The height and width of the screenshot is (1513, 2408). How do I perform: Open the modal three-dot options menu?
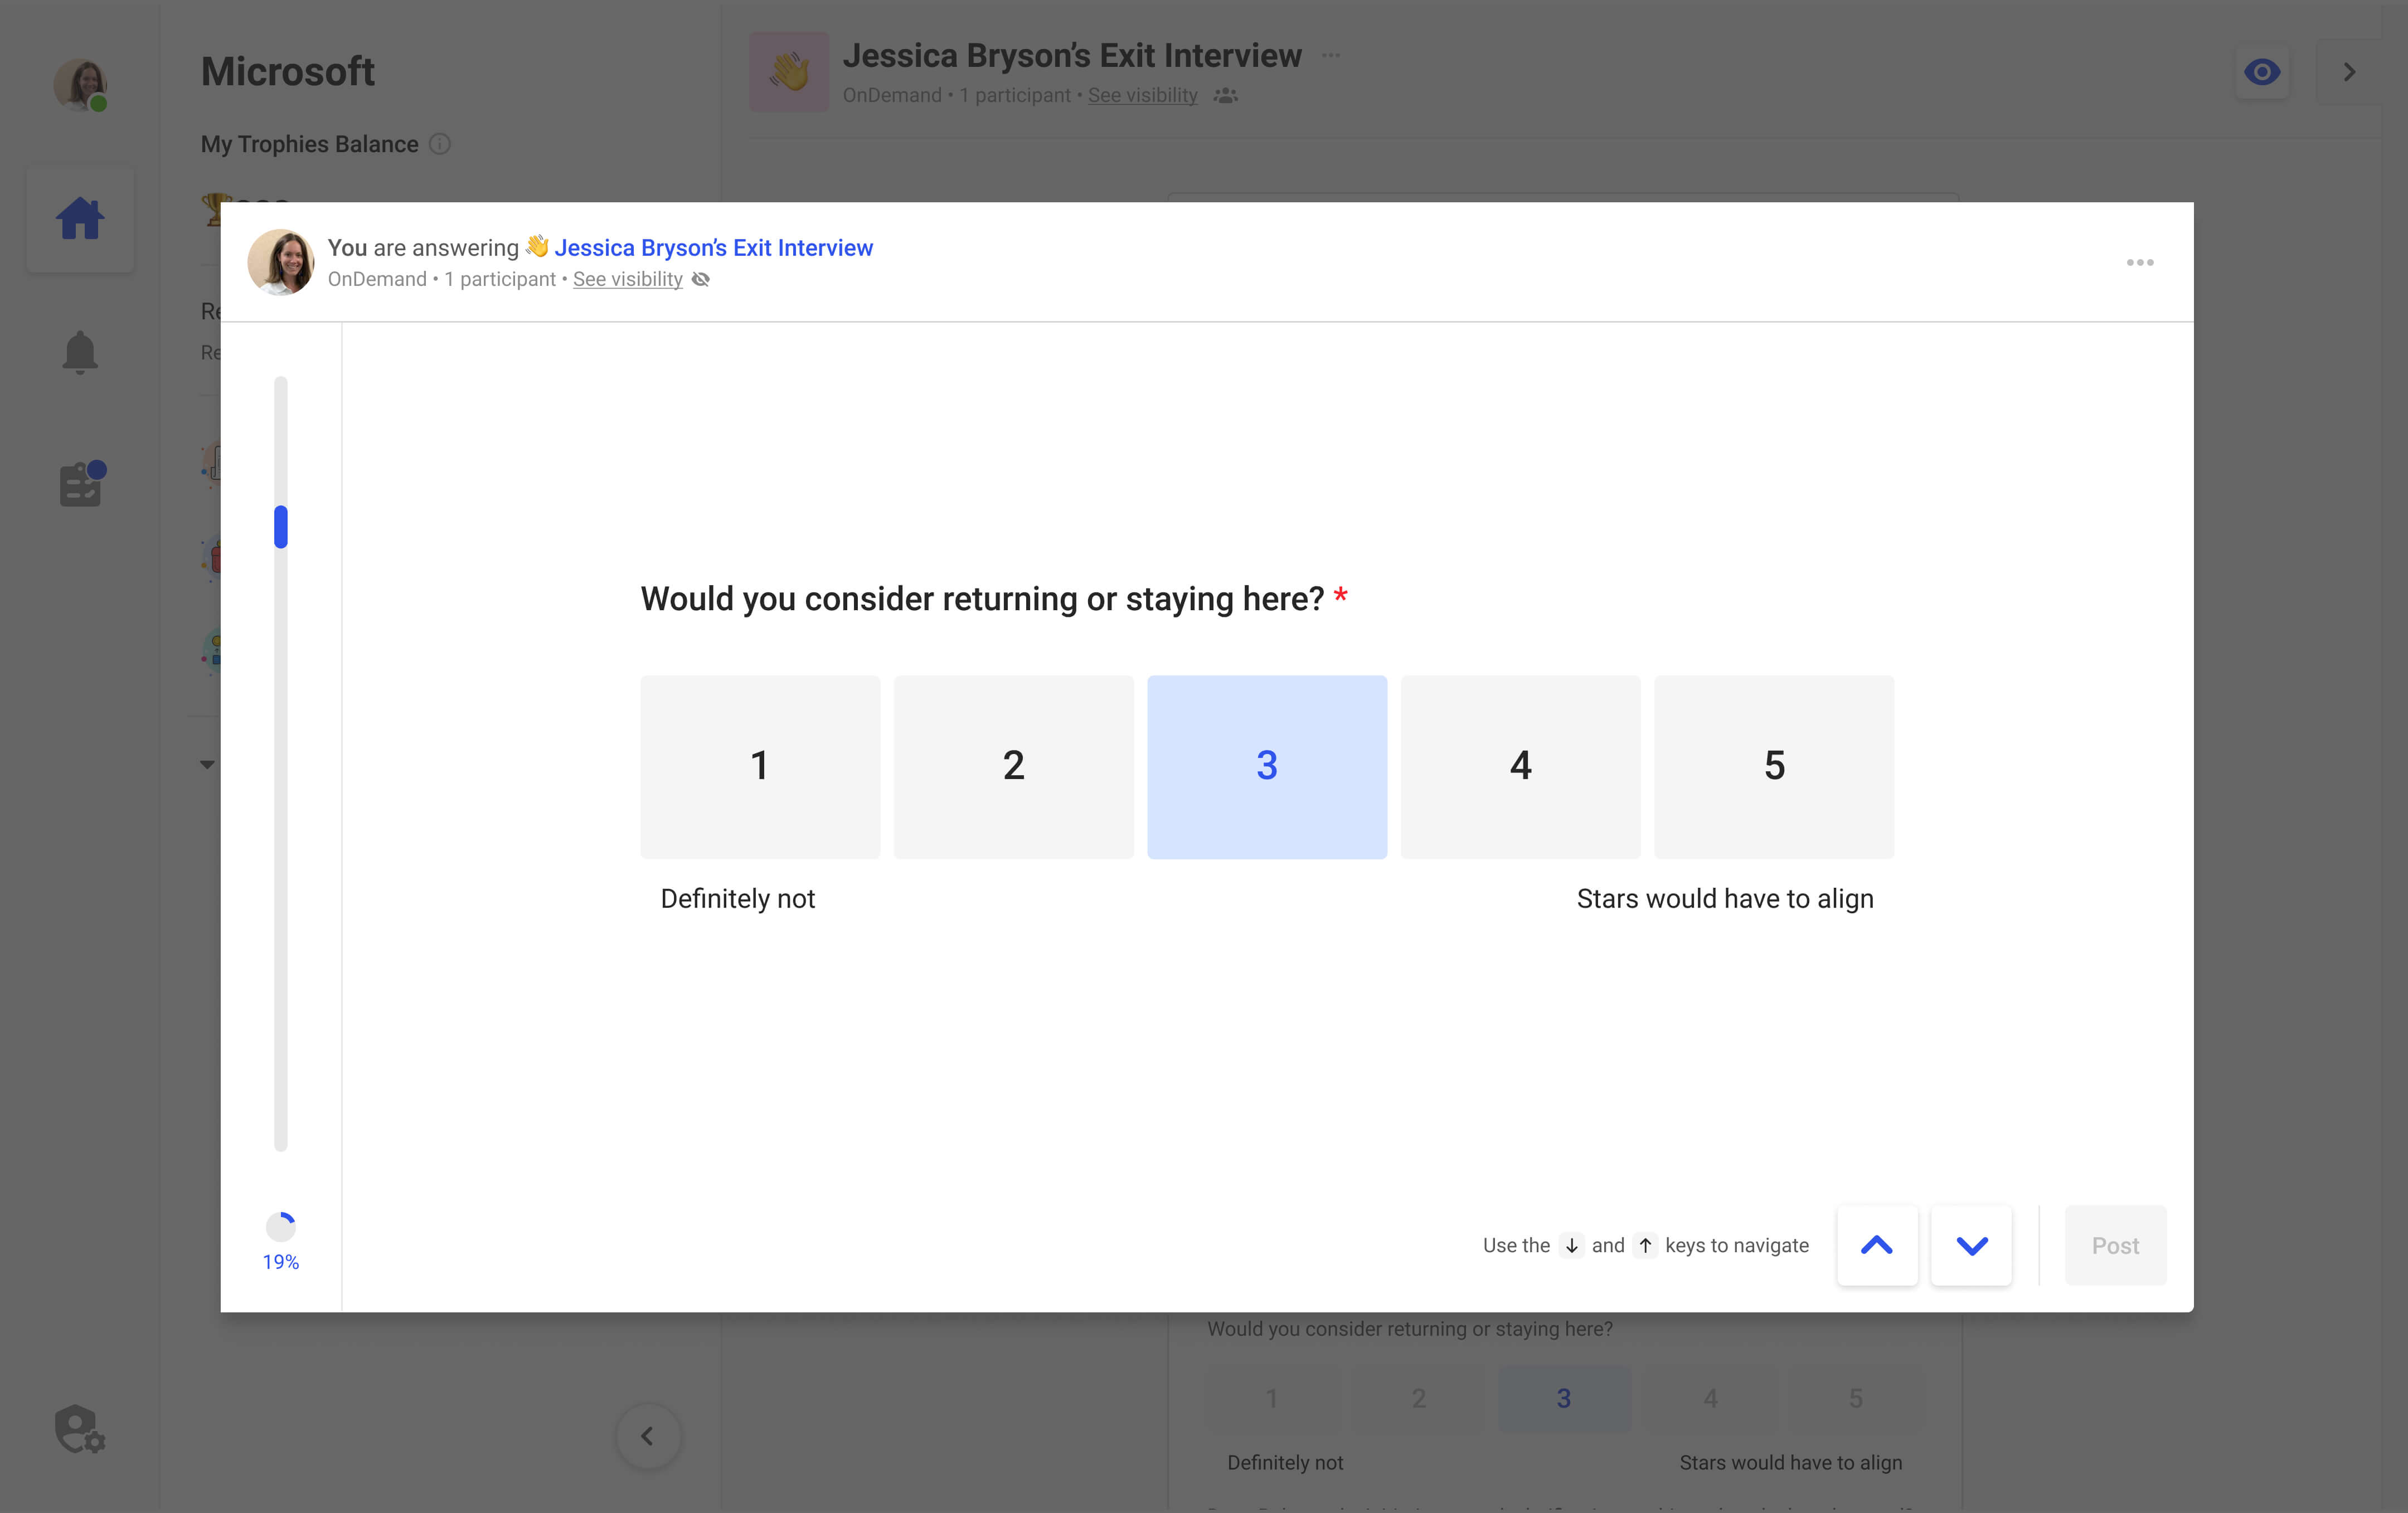point(2140,262)
